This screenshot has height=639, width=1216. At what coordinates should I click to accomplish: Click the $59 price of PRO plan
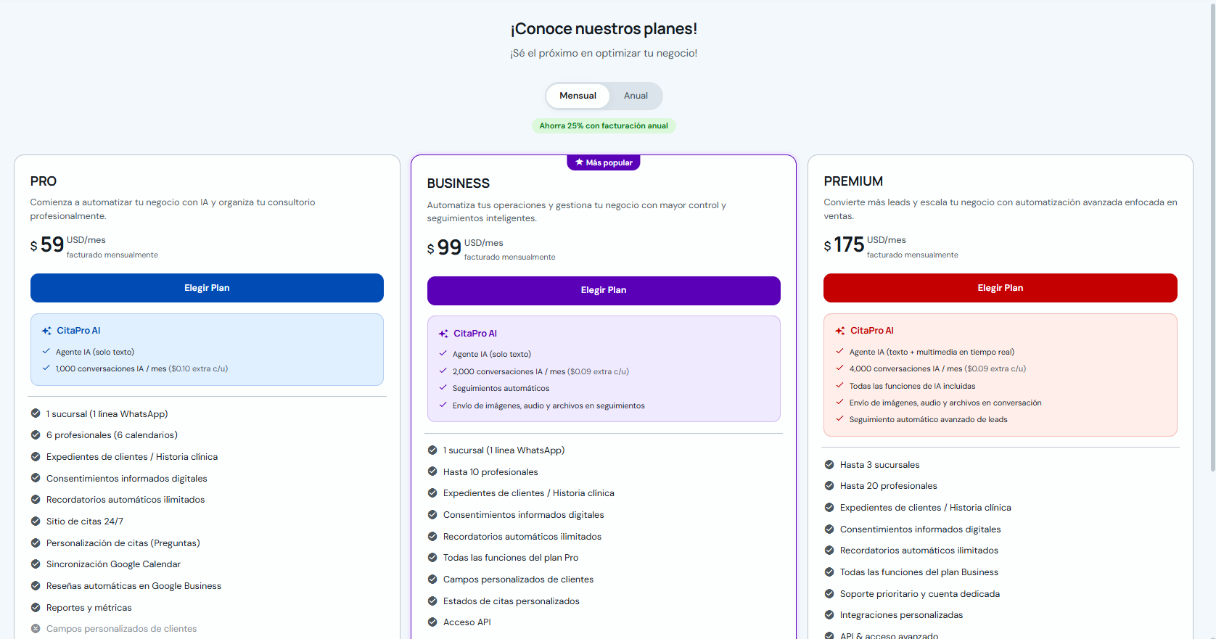point(47,245)
